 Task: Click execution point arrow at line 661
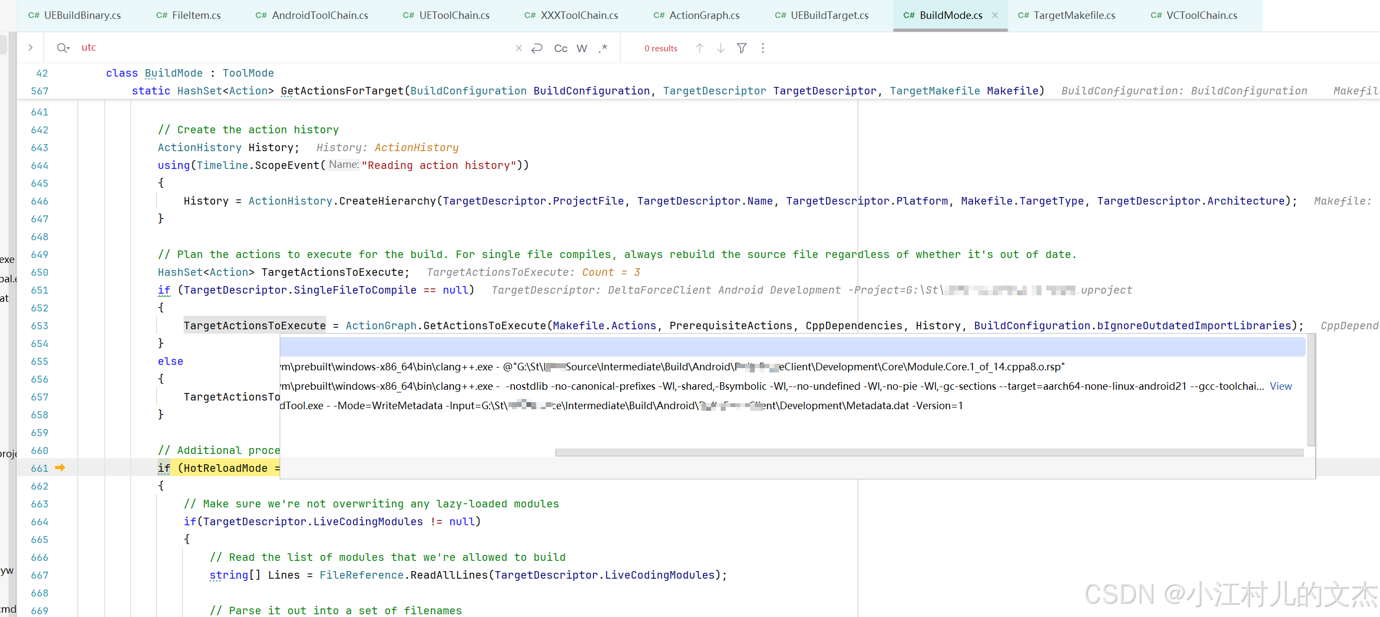tap(60, 467)
